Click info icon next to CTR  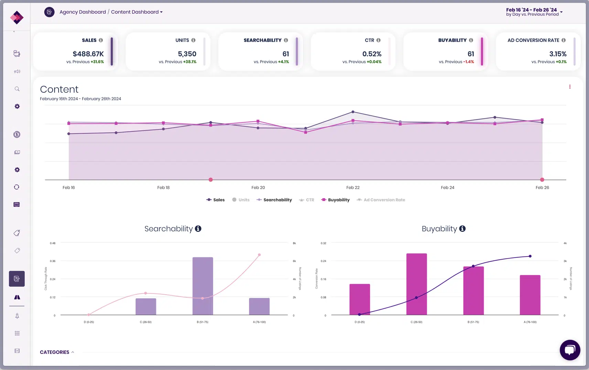(x=378, y=40)
